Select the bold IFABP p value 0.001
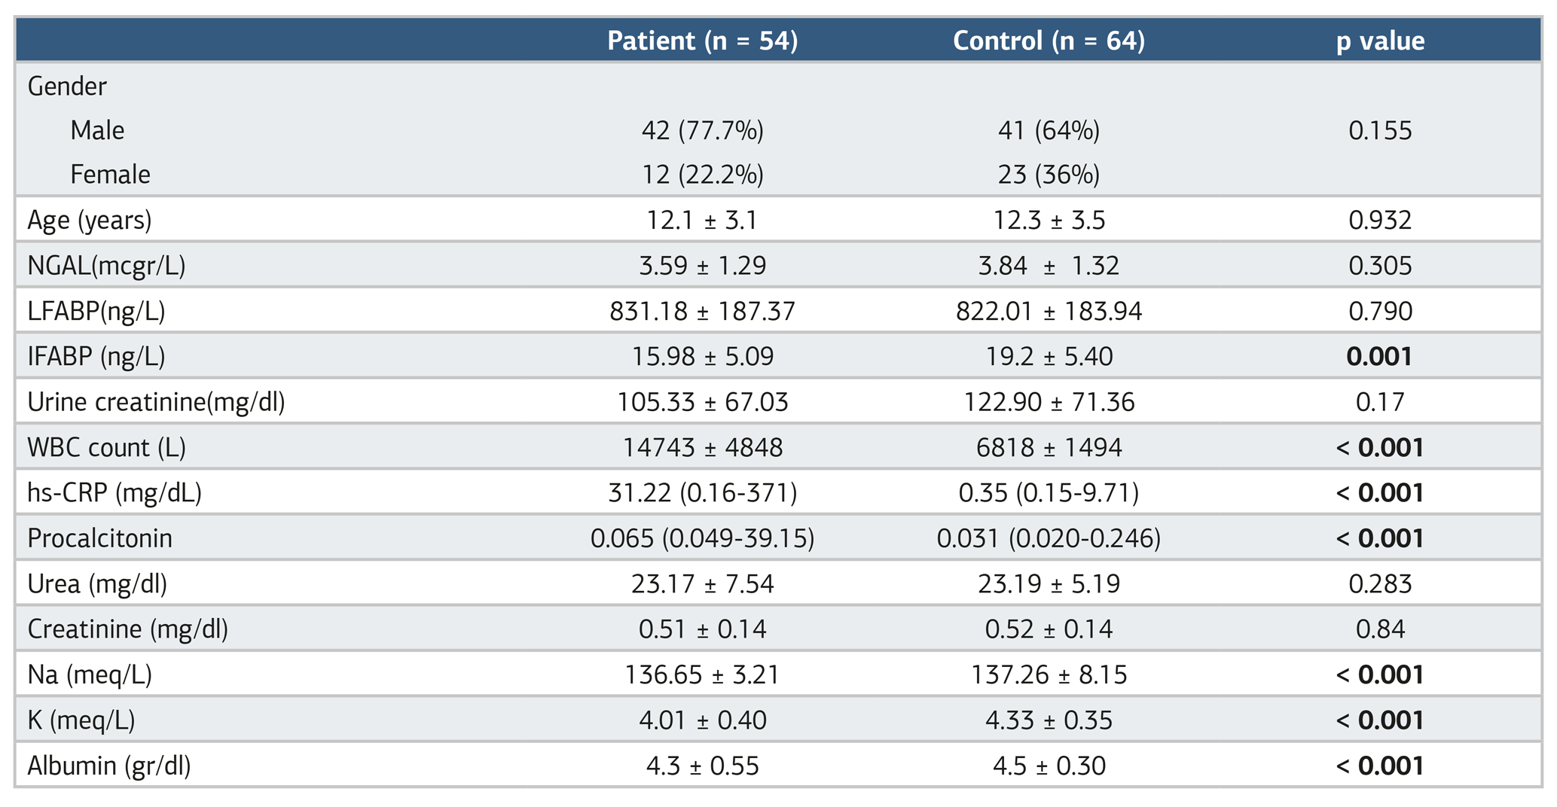The image size is (1557, 807). coord(1379,356)
